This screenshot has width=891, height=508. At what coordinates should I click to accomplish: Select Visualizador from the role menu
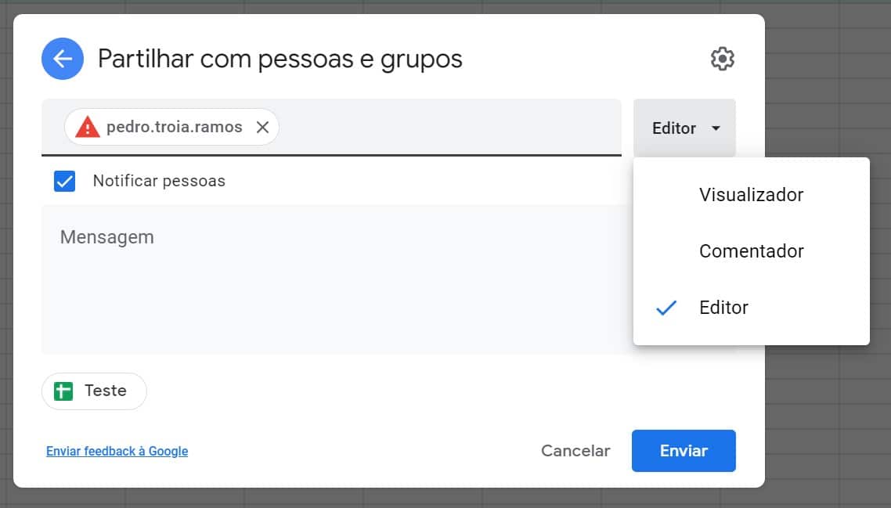click(751, 195)
